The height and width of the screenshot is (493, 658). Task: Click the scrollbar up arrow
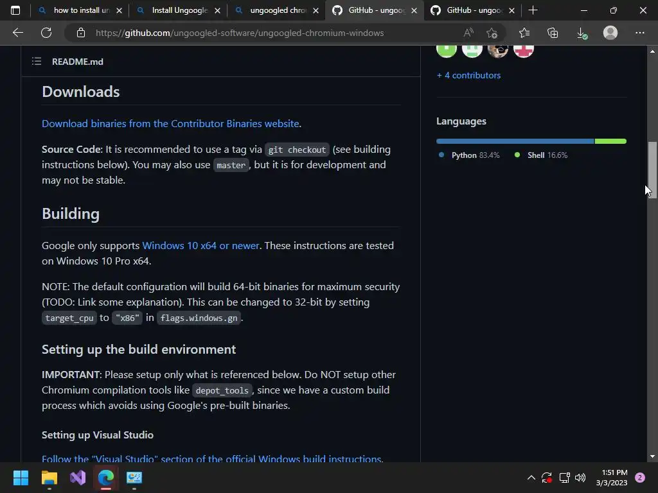click(652, 51)
